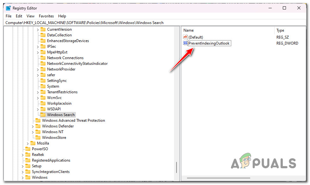Expand the WSDAPI key
This screenshot has height=185, width=310.
38,109
